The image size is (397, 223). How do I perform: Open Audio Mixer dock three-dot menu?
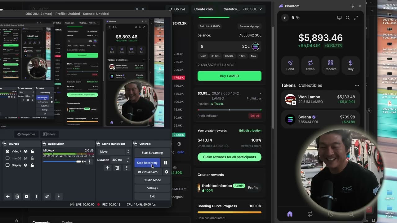tap(59, 196)
